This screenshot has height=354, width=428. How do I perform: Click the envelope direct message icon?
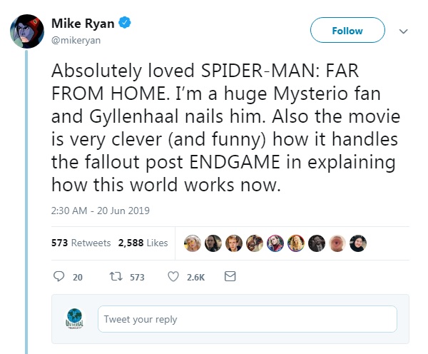(x=230, y=276)
